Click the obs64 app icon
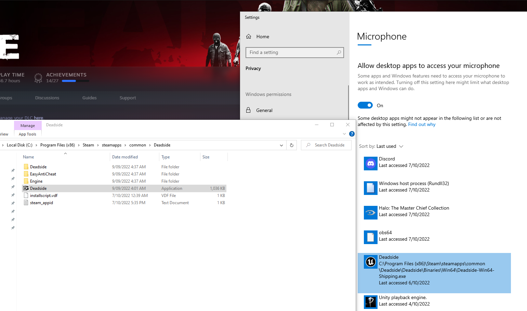Viewport: 527px width, 311px height. (370, 237)
